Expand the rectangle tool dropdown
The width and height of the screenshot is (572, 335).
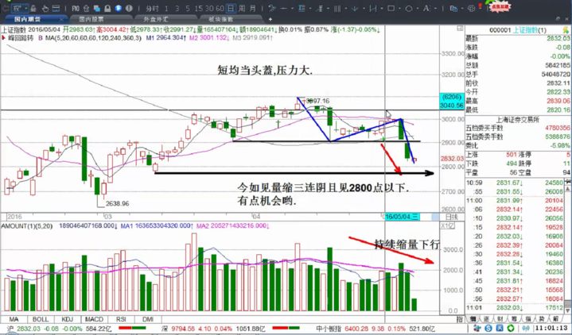point(399,9)
